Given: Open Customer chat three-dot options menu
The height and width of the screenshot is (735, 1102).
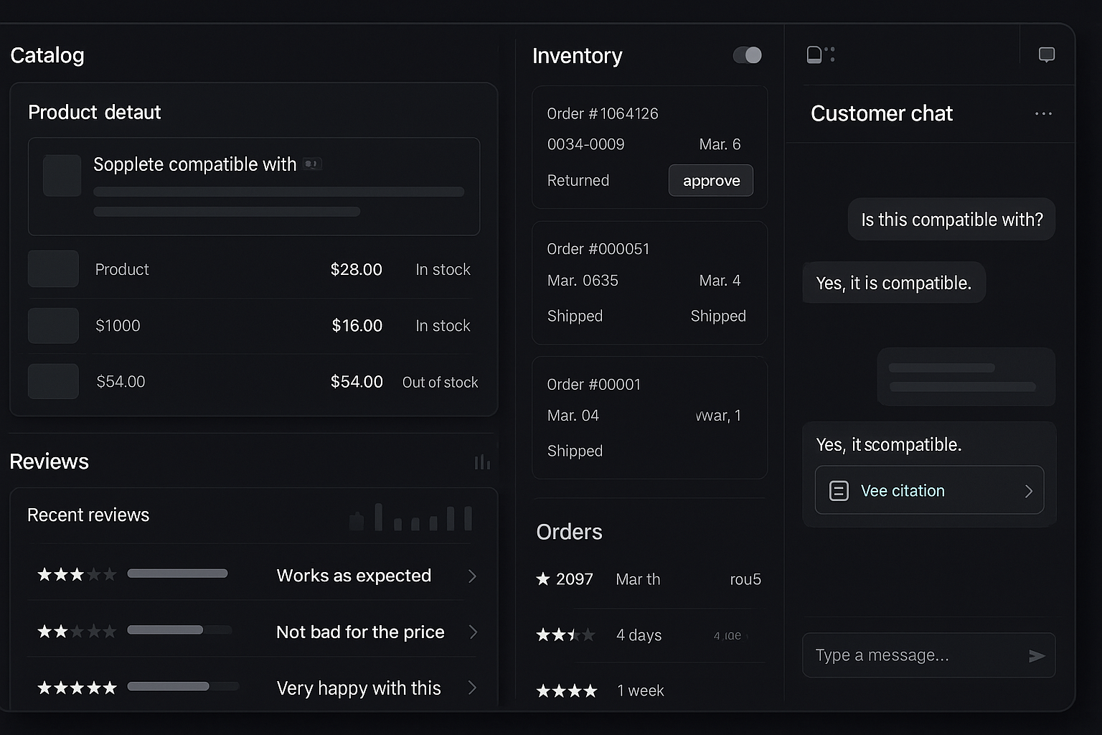Looking at the screenshot, I should (x=1043, y=113).
